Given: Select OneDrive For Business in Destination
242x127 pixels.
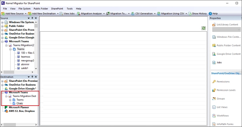Looking at the screenshot, I should 22,85.
